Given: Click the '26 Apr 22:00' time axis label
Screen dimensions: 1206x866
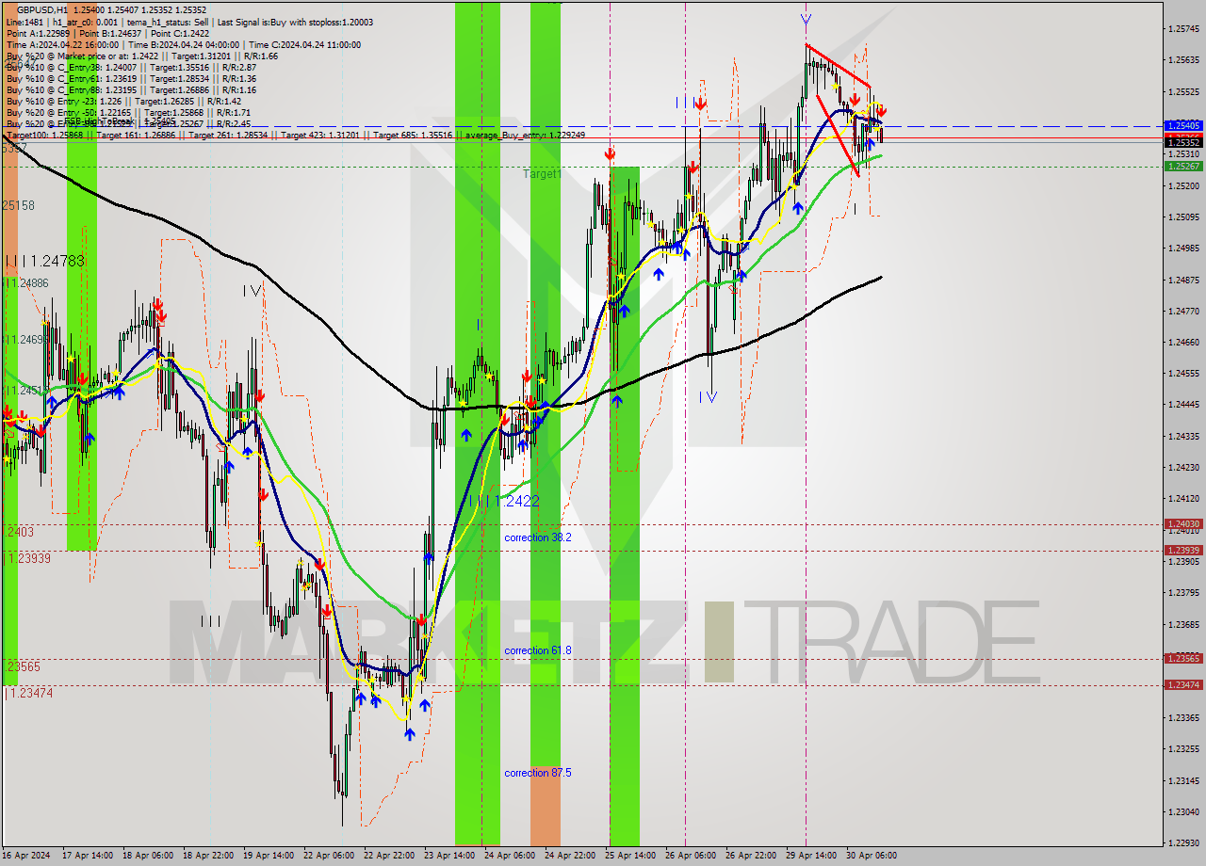Looking at the screenshot, I should [x=751, y=856].
